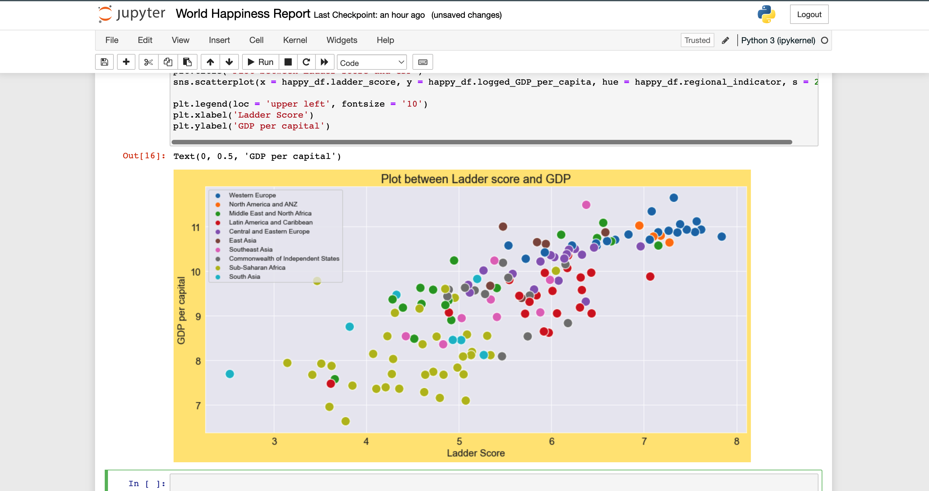Click the Logout button
This screenshot has width=929, height=491.
click(809, 15)
